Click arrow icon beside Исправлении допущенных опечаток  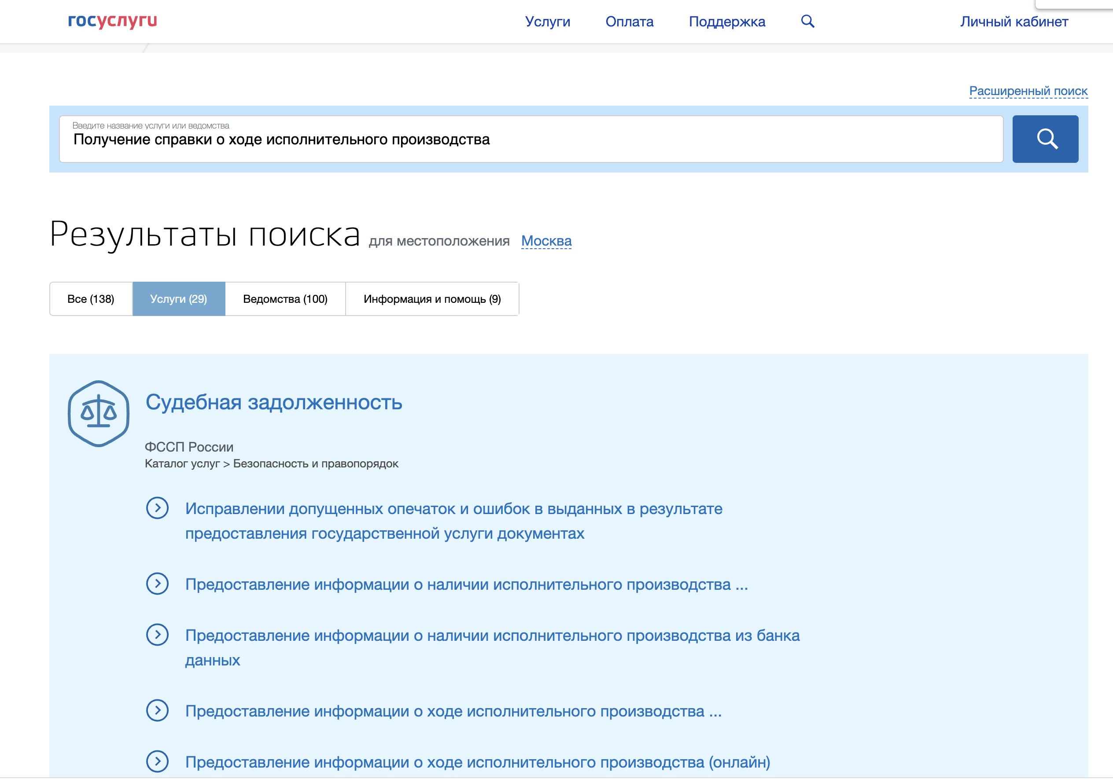tap(157, 508)
